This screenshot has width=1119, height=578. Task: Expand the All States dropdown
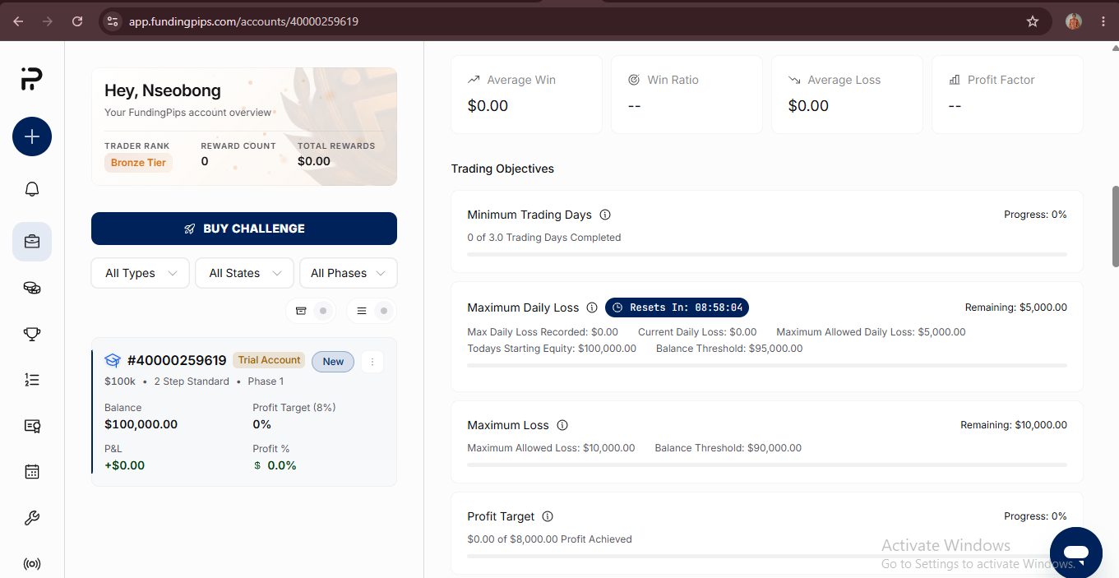point(244,273)
